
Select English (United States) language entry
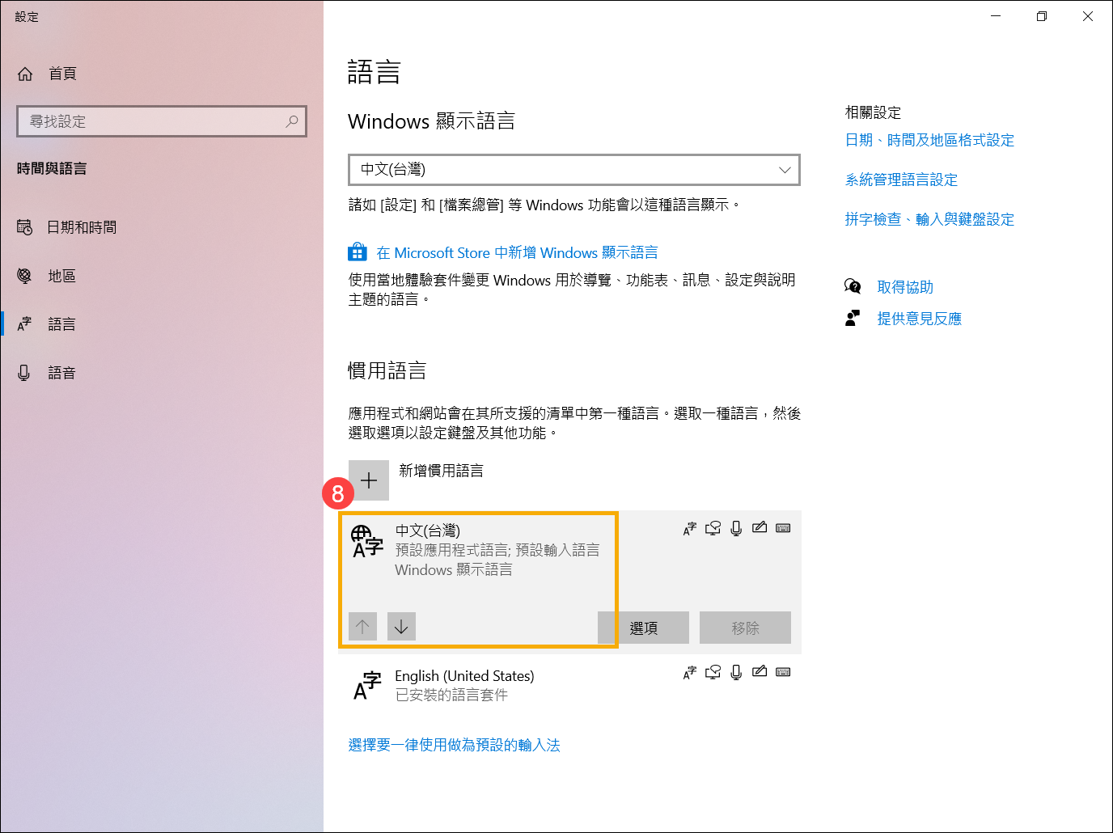tap(569, 685)
